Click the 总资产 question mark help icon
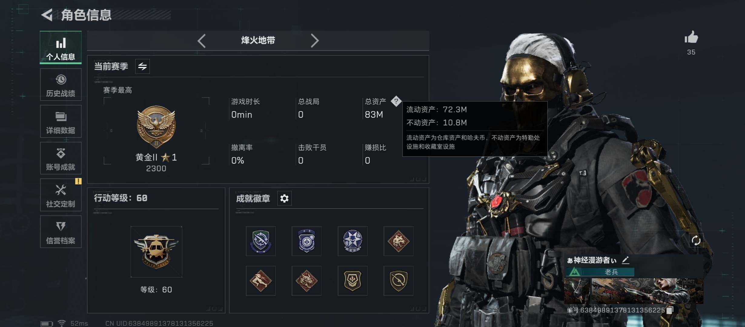 [396, 101]
